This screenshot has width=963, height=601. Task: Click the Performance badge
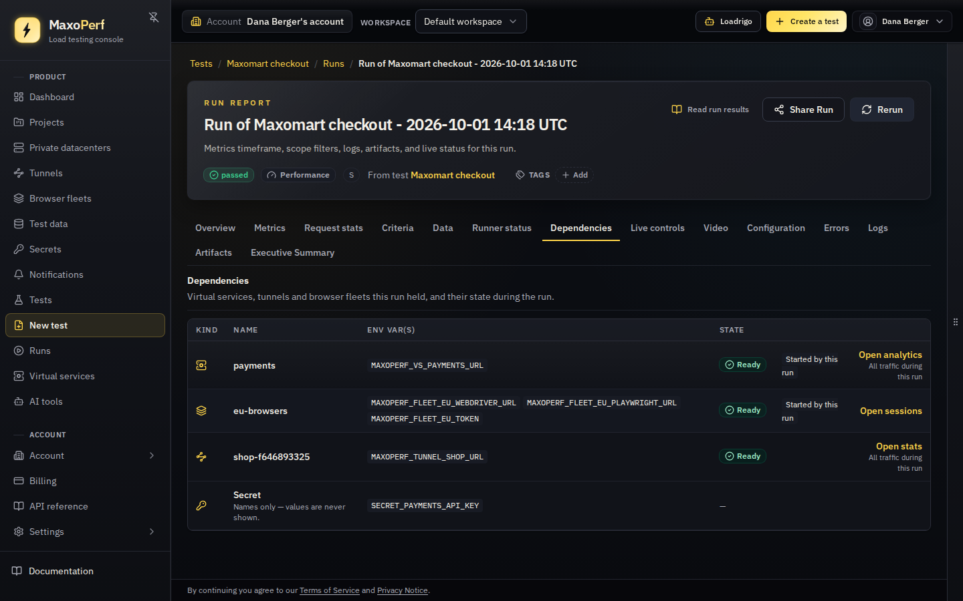[x=298, y=175]
